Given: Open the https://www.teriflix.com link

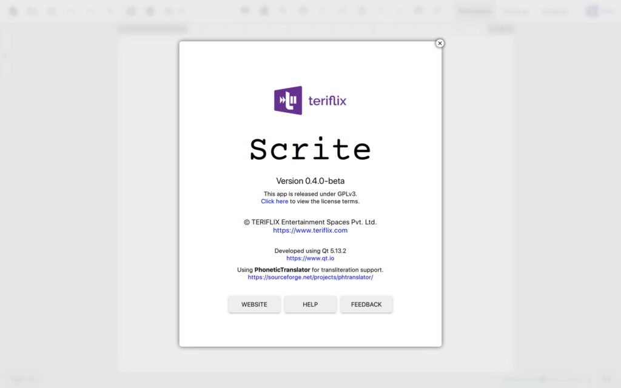Looking at the screenshot, I should pos(310,230).
